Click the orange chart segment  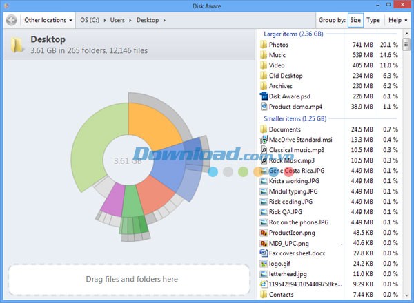(x=153, y=127)
